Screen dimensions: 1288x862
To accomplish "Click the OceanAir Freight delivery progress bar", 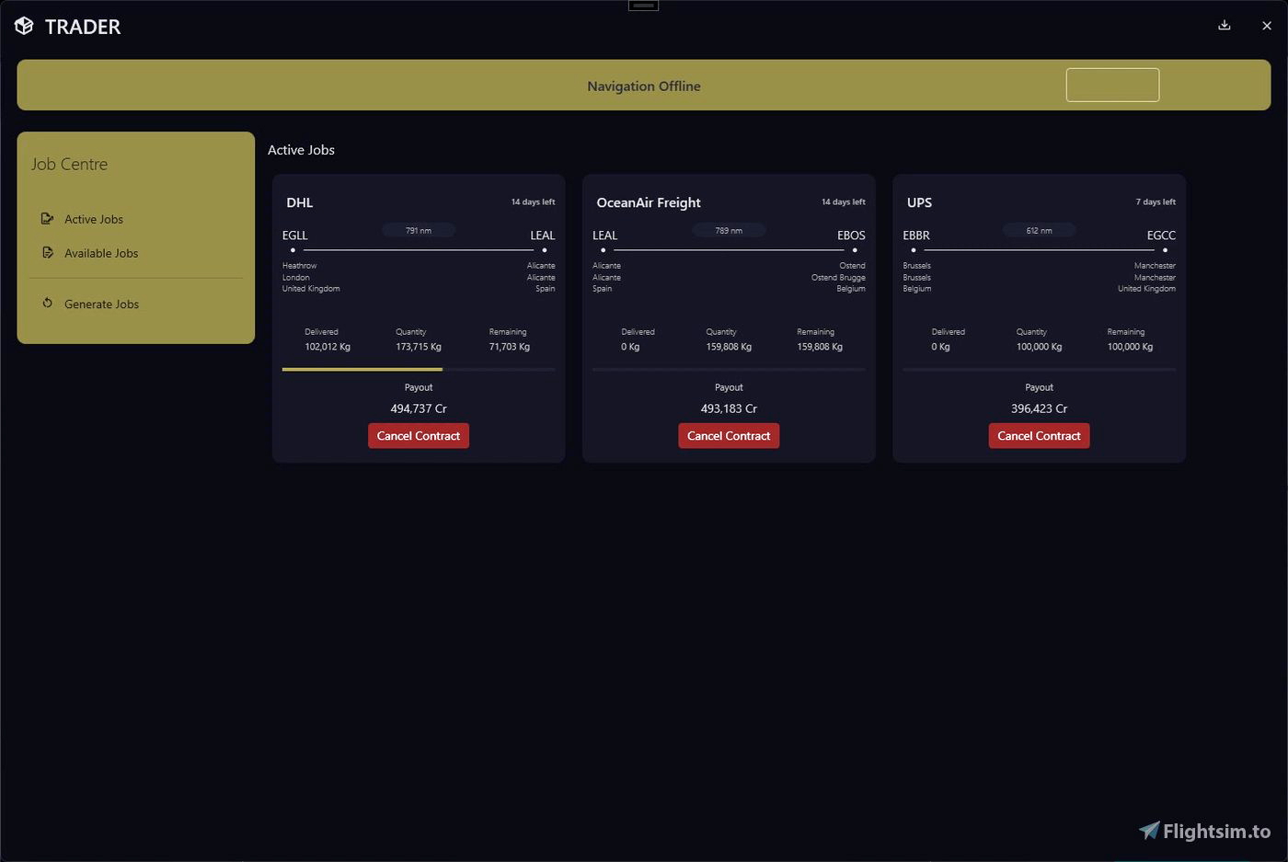I will tap(729, 369).
